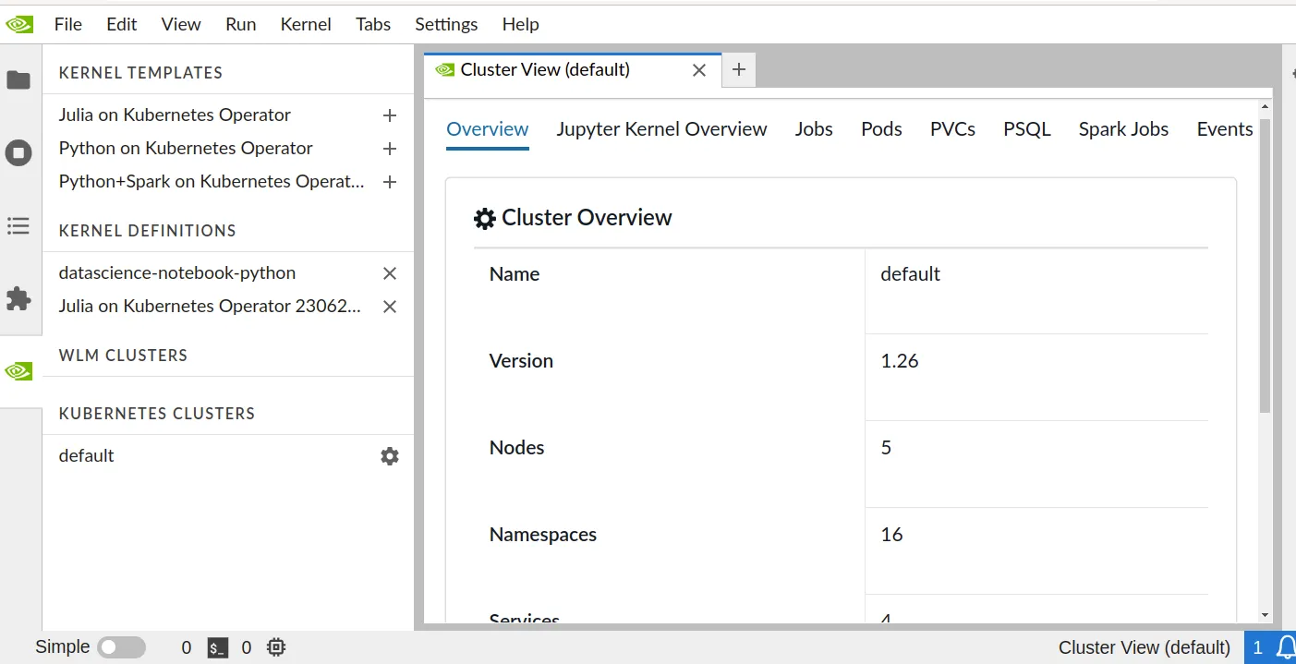
Task: Click the Name row label
Action: (x=515, y=274)
